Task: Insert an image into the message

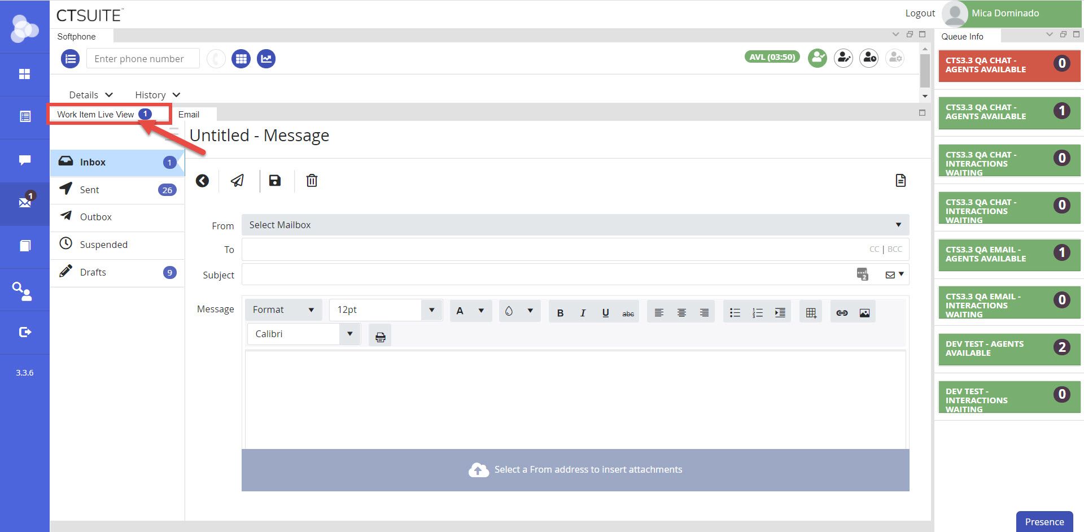Action: (864, 313)
